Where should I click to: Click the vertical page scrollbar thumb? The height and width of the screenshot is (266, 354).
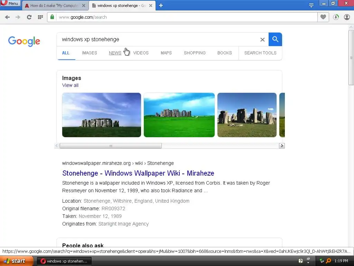(x=351, y=58)
